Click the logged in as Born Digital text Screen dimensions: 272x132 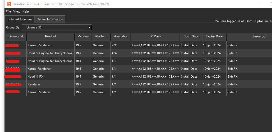[x=243, y=21]
